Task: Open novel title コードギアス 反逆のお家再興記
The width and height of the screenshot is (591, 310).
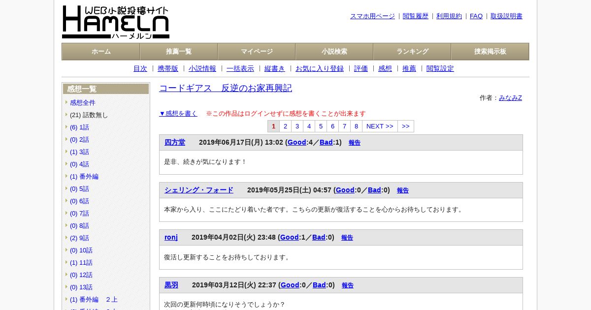Action: pos(226,88)
